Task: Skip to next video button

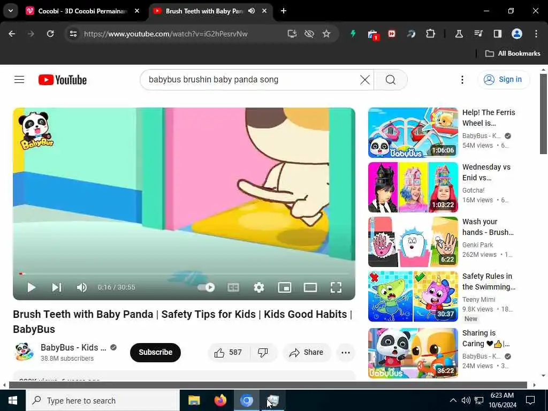Action: [57, 287]
